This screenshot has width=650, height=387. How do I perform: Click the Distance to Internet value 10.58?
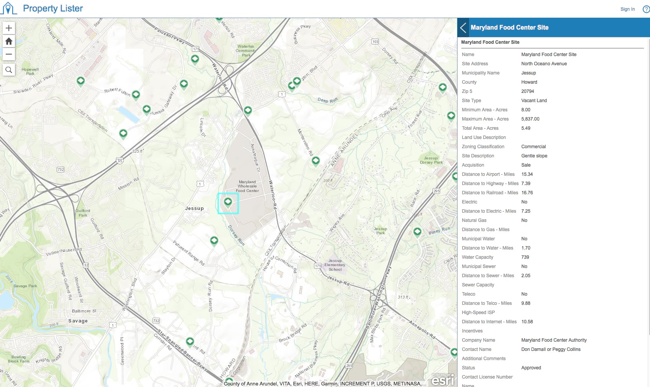pyautogui.click(x=527, y=322)
